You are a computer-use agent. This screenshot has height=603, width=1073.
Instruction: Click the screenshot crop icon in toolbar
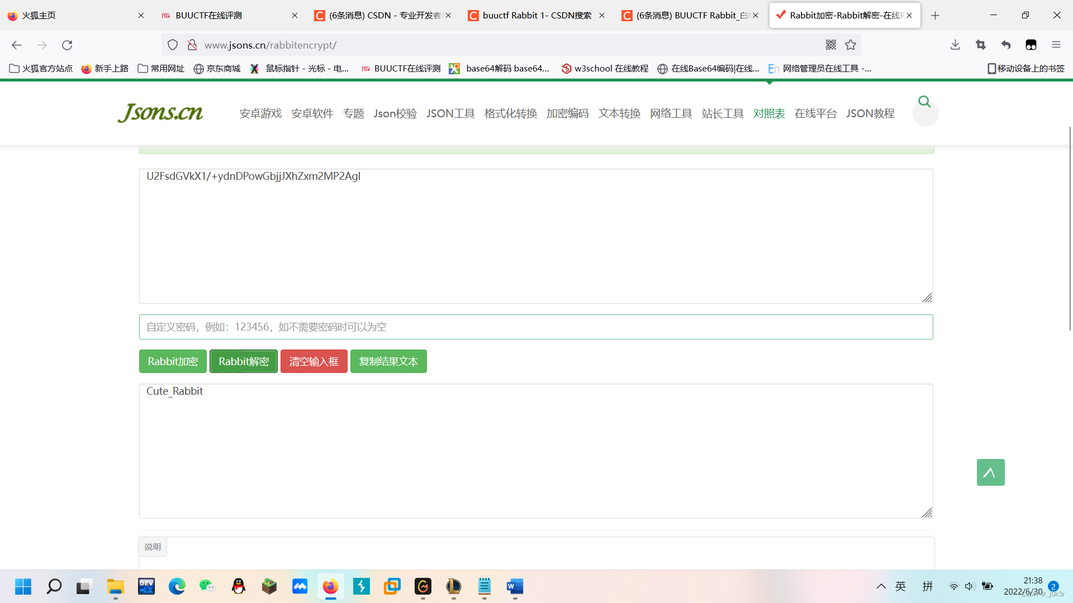980,45
